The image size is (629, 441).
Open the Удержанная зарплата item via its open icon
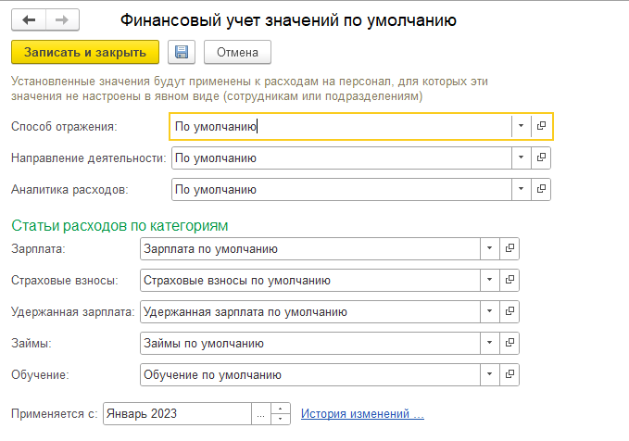pyautogui.click(x=509, y=311)
